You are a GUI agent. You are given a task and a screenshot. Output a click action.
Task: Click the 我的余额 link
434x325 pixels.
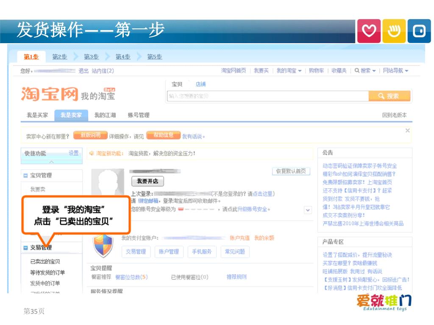click(x=264, y=238)
